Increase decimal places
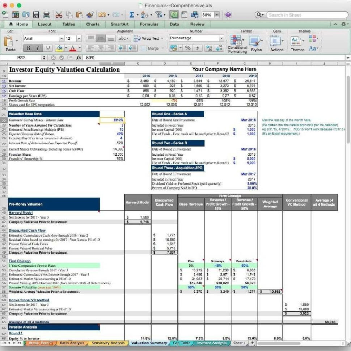This screenshot has height=351, width=351. (209, 48)
